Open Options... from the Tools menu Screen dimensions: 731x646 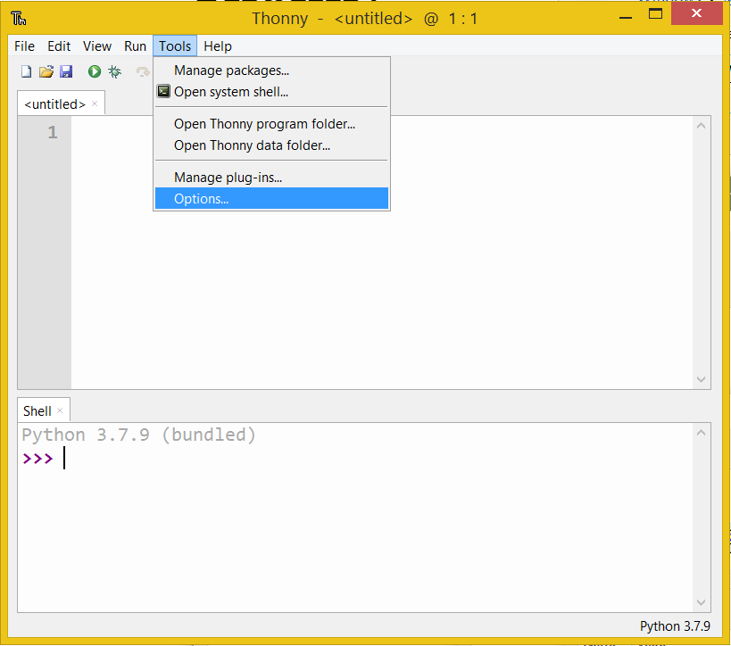click(x=271, y=199)
